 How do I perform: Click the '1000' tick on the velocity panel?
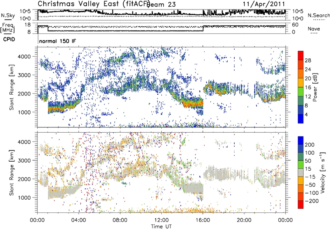click(x=24, y=198)
